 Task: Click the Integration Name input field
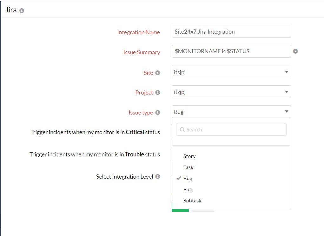tap(231, 31)
